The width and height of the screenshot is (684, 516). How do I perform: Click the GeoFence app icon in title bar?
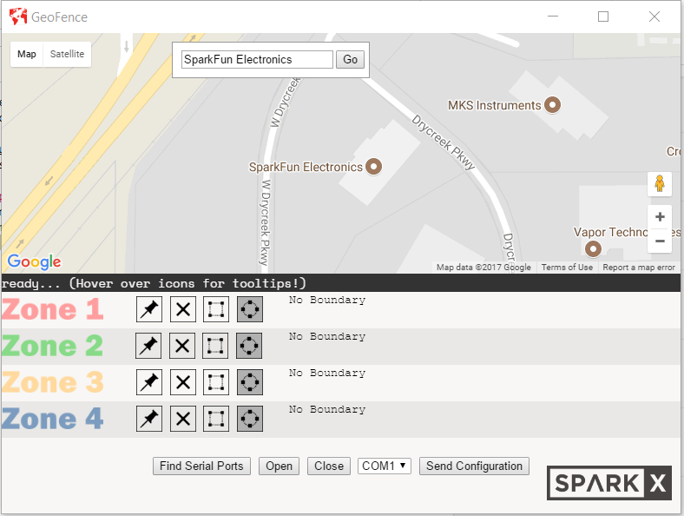(x=18, y=17)
